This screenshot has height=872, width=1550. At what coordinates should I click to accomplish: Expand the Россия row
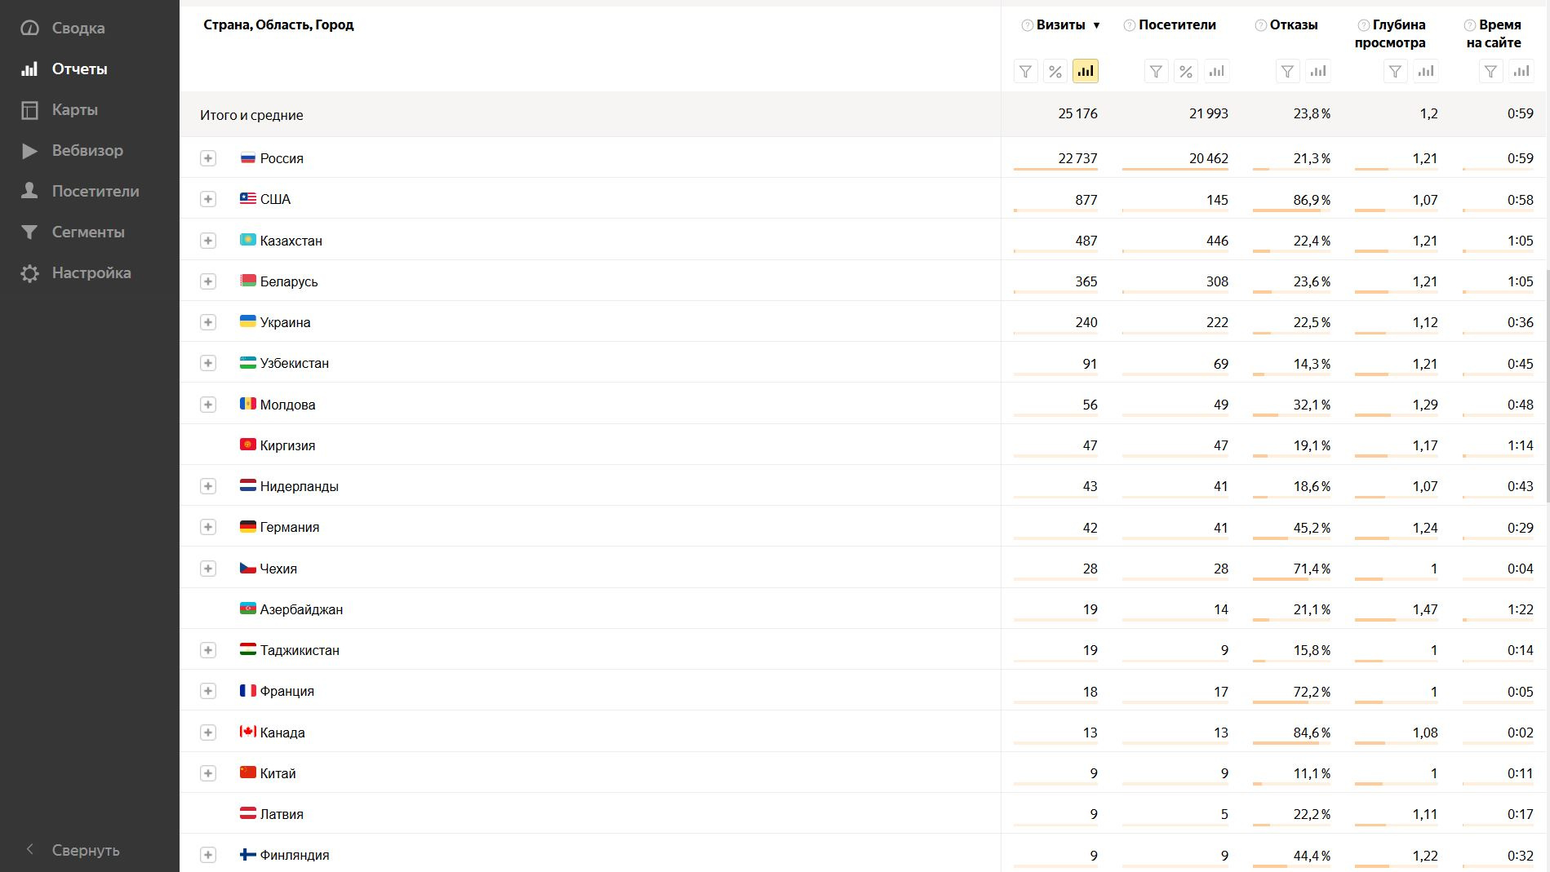(208, 158)
